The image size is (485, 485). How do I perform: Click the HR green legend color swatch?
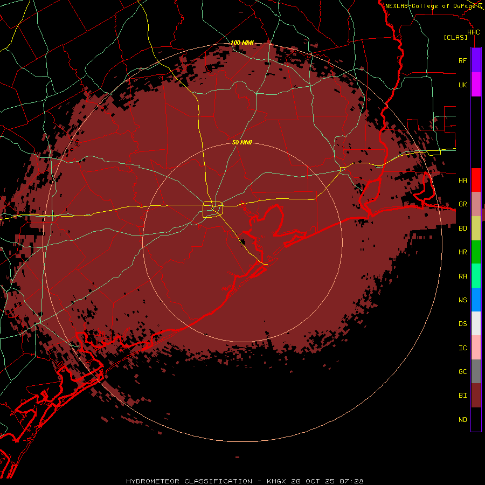click(x=476, y=252)
